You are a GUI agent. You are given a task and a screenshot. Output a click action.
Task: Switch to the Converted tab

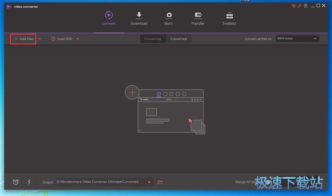point(179,39)
